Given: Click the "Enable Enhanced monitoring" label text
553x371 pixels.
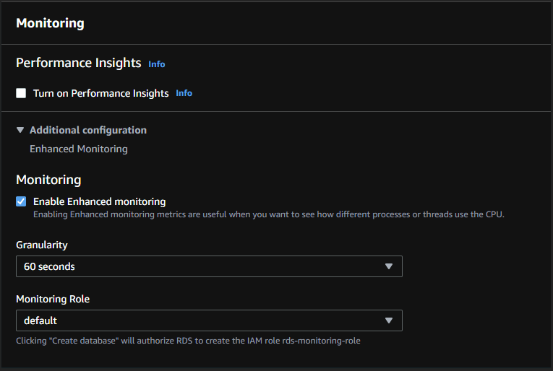Looking at the screenshot, I should point(99,201).
